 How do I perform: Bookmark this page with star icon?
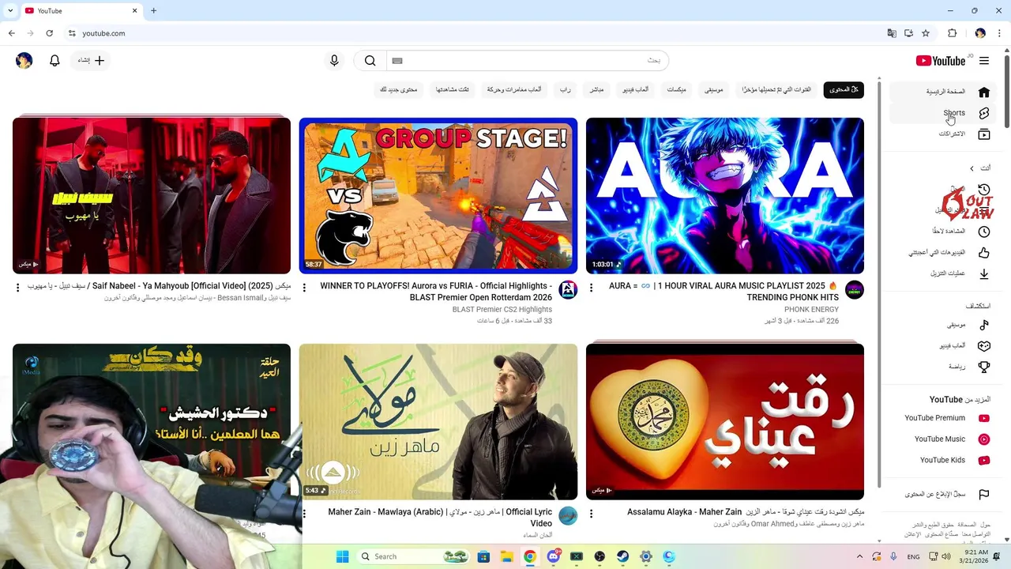(x=926, y=33)
